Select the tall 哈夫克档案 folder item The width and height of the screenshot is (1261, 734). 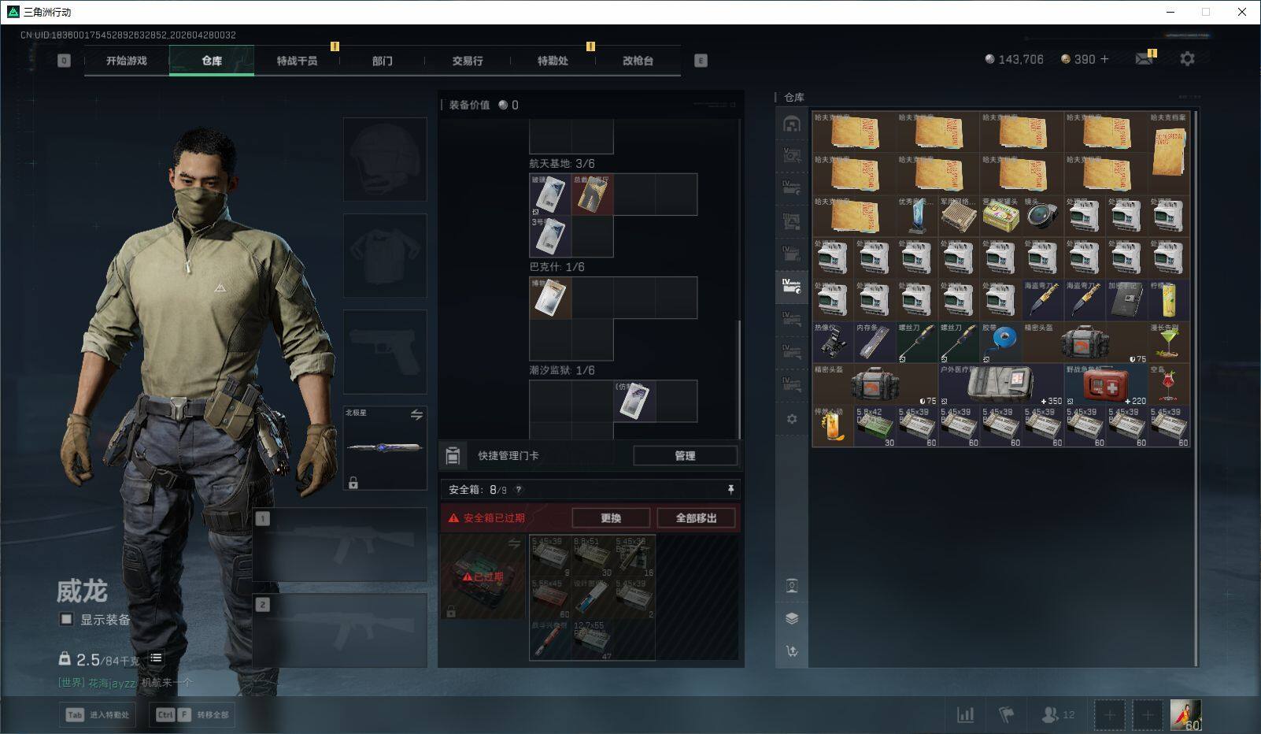[1169, 153]
